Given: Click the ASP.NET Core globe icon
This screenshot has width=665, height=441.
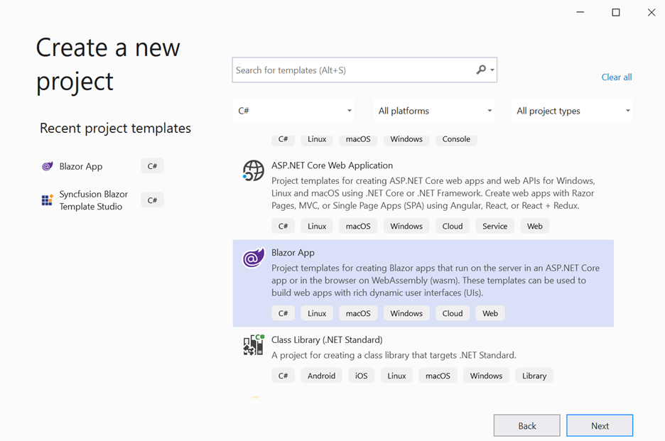Looking at the screenshot, I should point(254,171).
